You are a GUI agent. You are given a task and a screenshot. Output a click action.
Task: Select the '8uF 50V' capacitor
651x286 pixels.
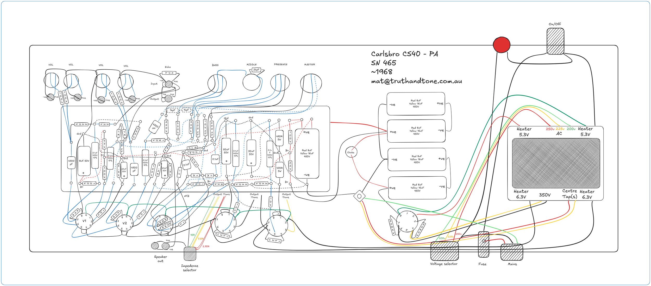[x=84, y=161]
